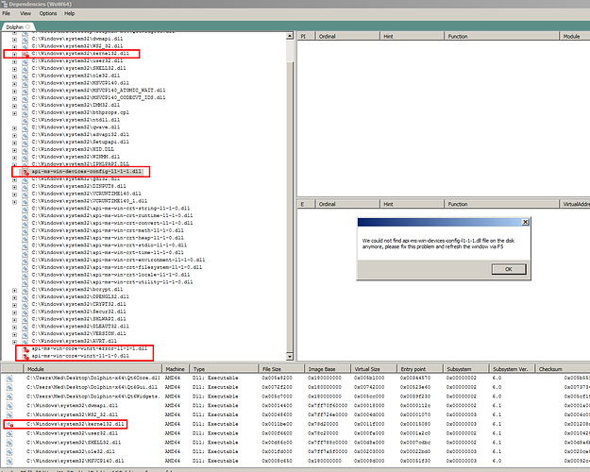The height and width of the screenshot is (472, 590).
Task: Click the missing api-ms-win-devices-config DLL error icon
Action: pyautogui.click(x=25, y=171)
